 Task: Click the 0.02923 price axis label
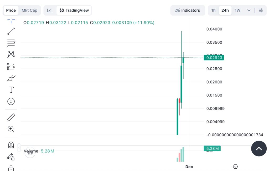click(x=214, y=58)
